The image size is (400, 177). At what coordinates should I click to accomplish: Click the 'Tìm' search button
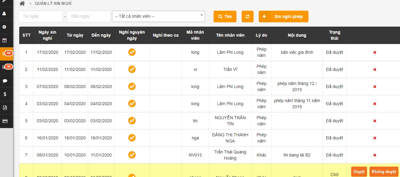[225, 17]
